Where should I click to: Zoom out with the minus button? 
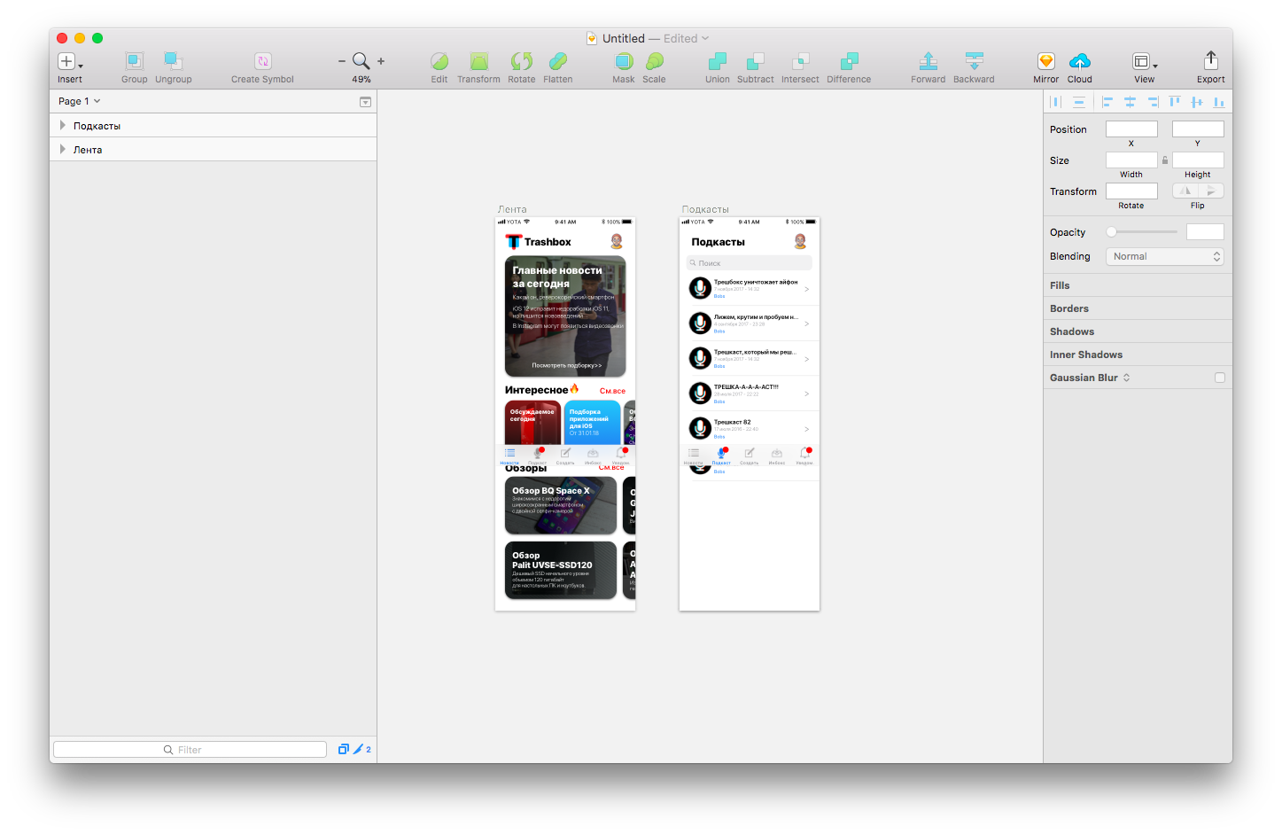point(342,61)
